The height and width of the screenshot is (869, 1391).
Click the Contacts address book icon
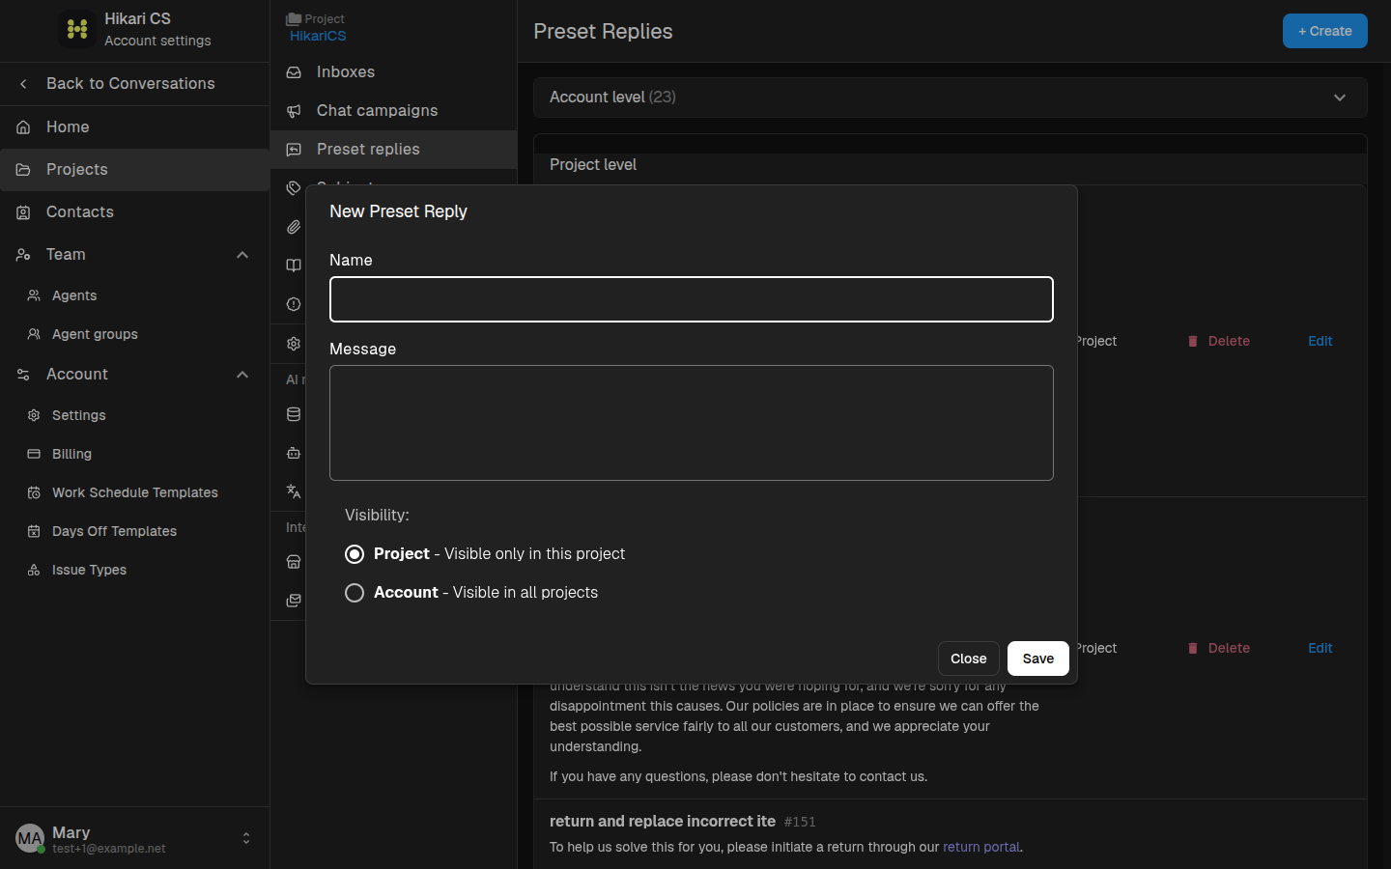coord(23,212)
